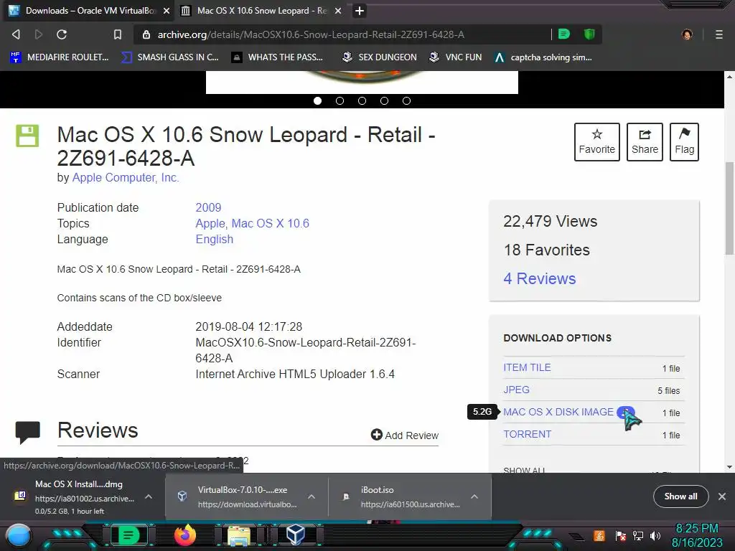Open the green chat extension icon in address bar
The height and width of the screenshot is (551, 735).
564,34
